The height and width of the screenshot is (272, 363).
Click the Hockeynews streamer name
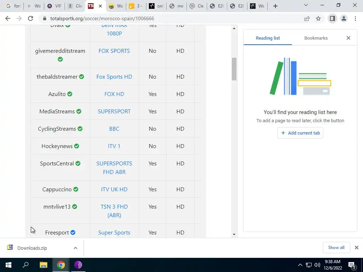coord(57,146)
